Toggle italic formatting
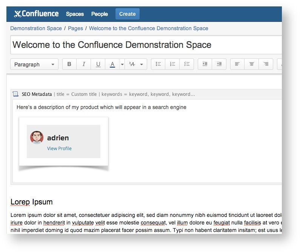Screen dimensions: 300x252 (x=84, y=64)
